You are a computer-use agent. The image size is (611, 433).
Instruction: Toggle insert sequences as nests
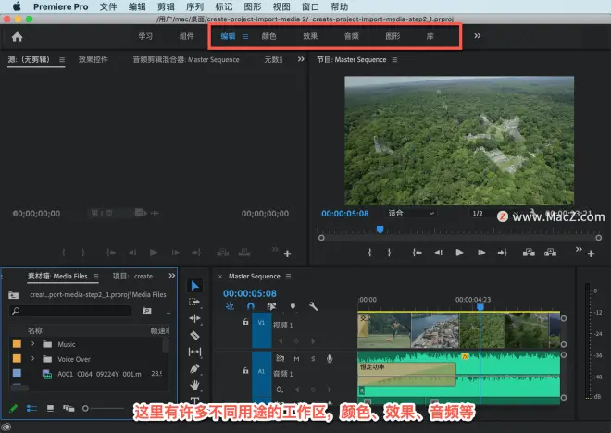230,306
